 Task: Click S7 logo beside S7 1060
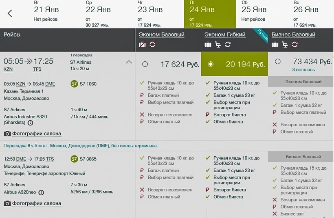[x=74, y=84]
